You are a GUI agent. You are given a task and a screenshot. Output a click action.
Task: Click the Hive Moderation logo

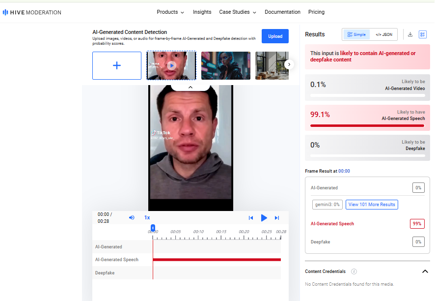point(32,12)
